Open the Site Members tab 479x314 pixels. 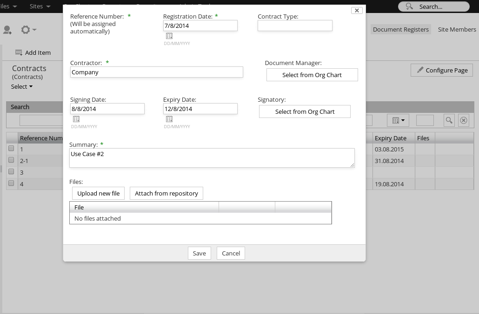457,29
